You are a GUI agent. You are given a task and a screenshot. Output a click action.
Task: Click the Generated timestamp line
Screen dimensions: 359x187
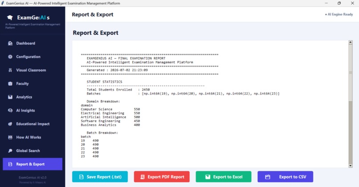click(x=117, y=70)
